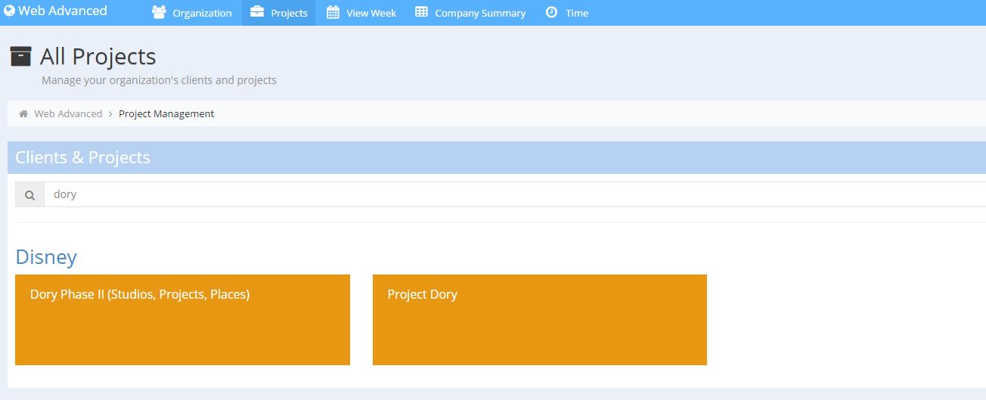Click the Projects briefcase icon
Image resolution: width=986 pixels, height=400 pixels.
click(x=257, y=13)
